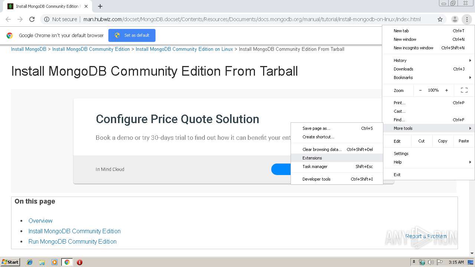The image size is (475, 267).
Task: Open Extensions from More tools
Action: (x=337, y=158)
